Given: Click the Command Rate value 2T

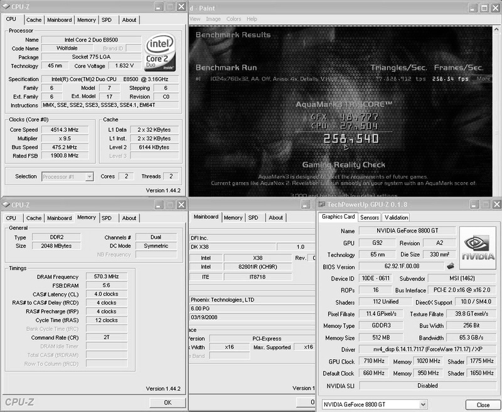Looking at the screenshot, I should click(x=107, y=337).
